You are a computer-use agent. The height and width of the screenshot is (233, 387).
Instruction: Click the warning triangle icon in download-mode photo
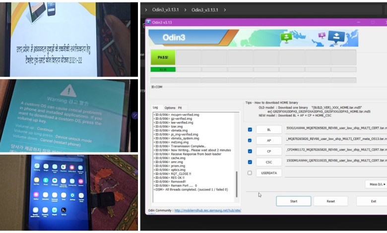[68, 91]
